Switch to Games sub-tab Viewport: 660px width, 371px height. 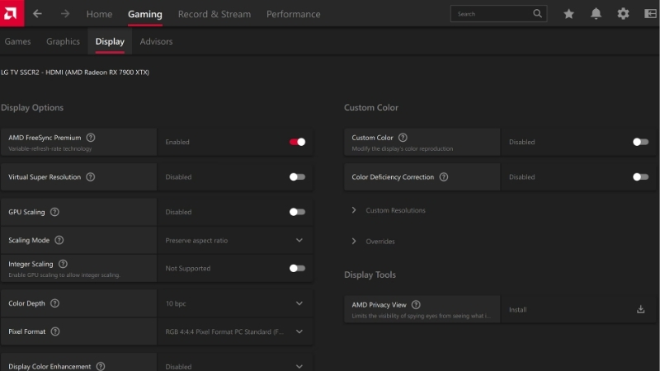click(x=17, y=41)
